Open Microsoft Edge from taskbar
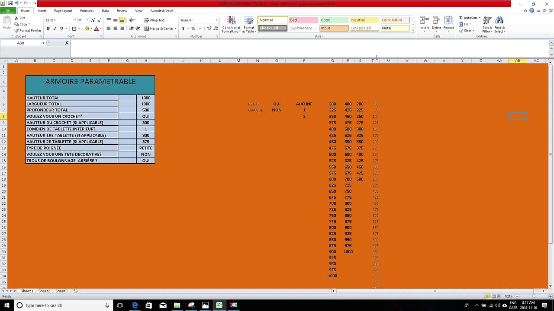Viewport: 554px width, 311px height. 135,305
